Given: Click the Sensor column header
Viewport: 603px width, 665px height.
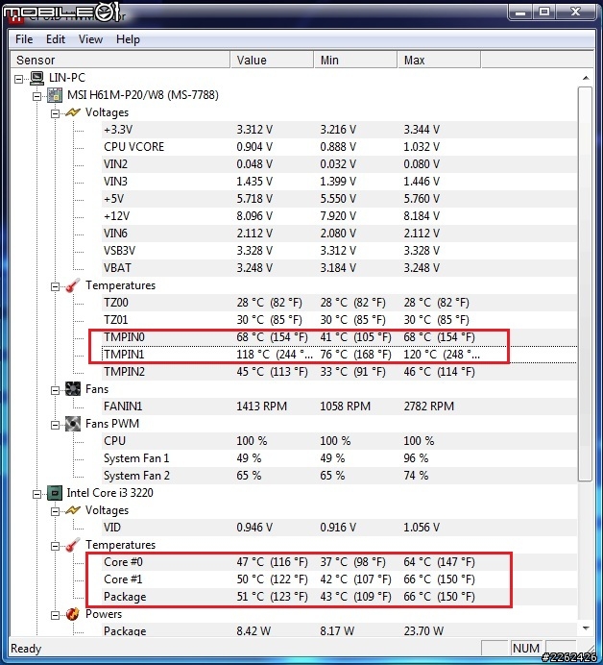Looking at the screenshot, I should coord(120,60).
